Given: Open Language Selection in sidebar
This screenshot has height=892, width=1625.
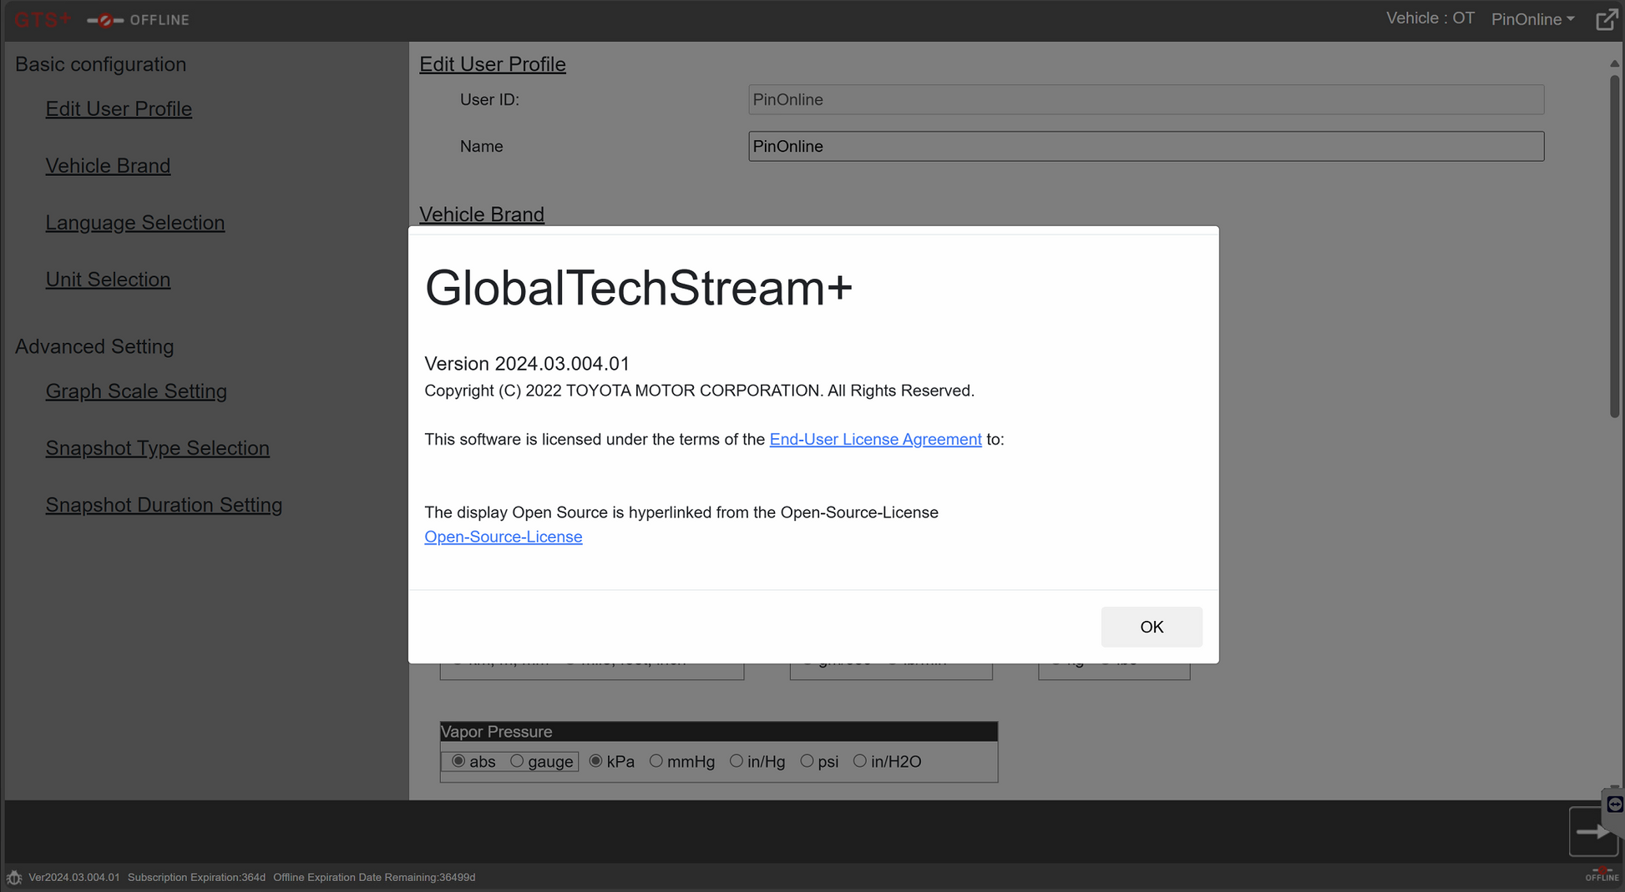Looking at the screenshot, I should pos(134,223).
